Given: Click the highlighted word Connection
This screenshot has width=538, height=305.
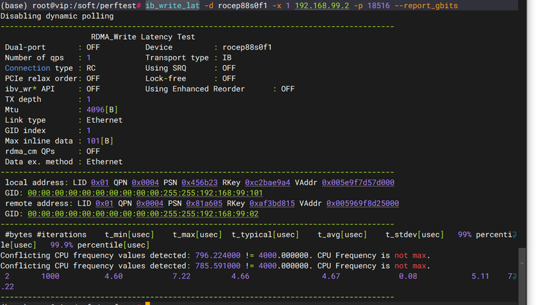Looking at the screenshot, I should [27, 68].
